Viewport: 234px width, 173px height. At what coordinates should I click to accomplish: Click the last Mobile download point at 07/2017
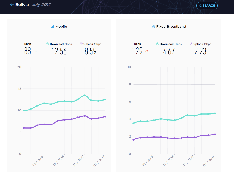tap(105, 99)
